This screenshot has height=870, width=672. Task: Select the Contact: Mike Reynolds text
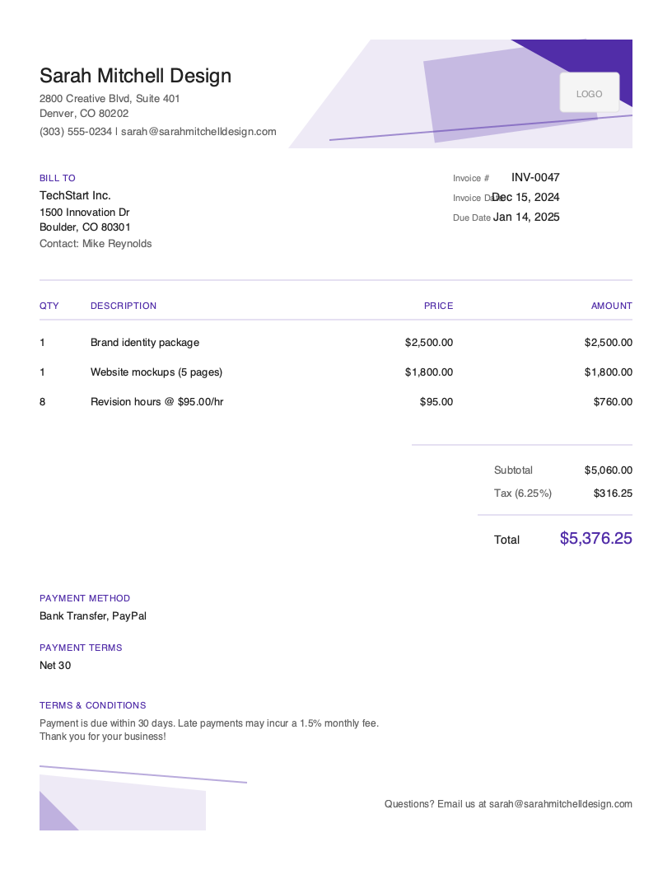96,243
